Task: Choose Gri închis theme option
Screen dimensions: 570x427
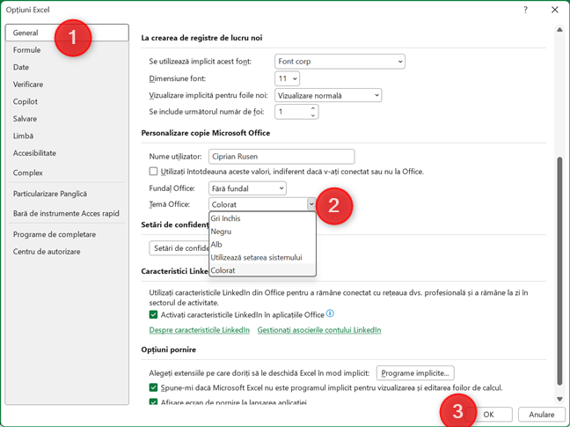Action: (226, 218)
